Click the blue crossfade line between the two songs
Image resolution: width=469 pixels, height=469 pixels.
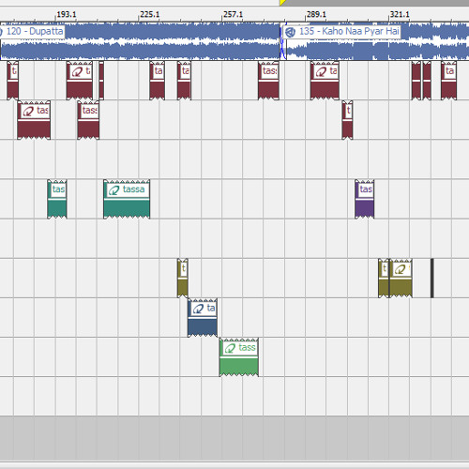[283, 42]
